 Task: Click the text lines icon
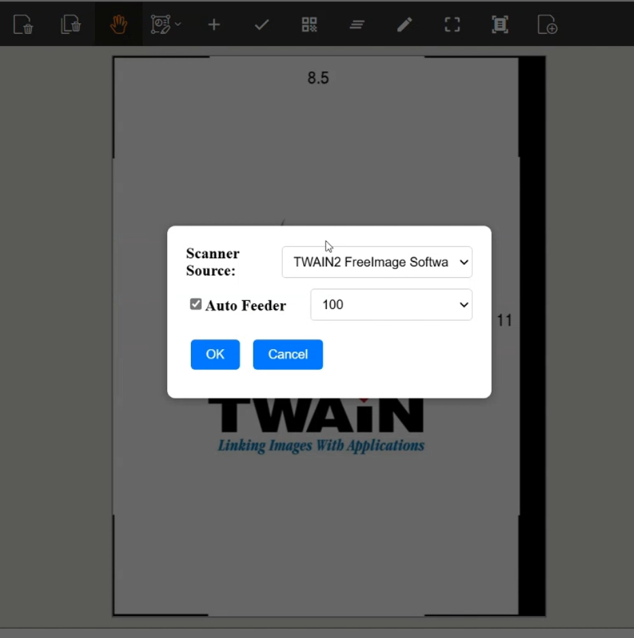(357, 24)
